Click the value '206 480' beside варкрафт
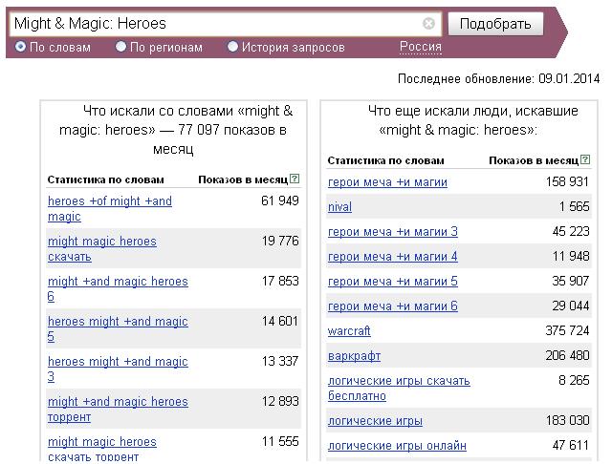 (567, 356)
